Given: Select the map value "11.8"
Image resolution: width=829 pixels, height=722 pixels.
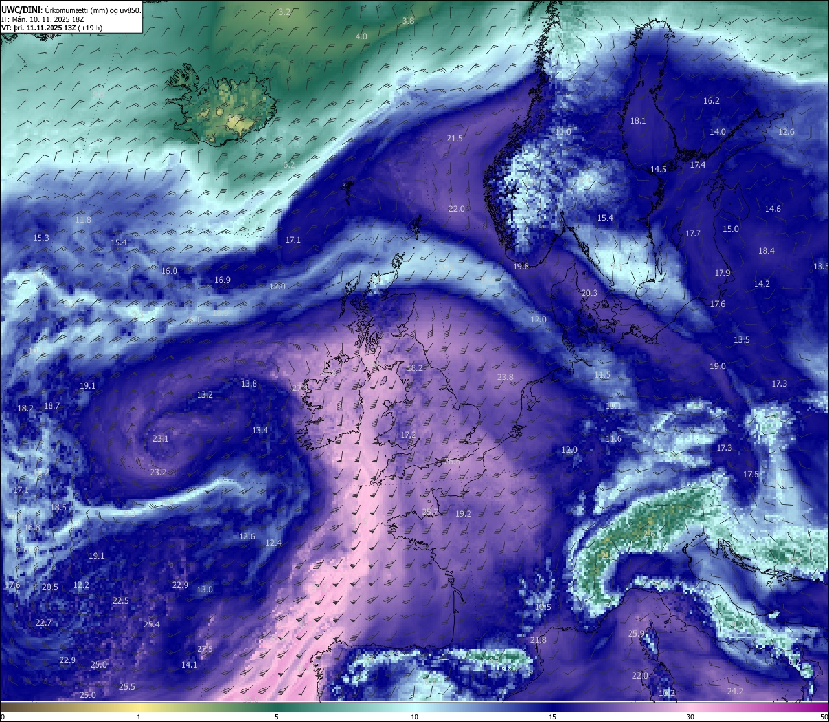Looking at the screenshot, I should click(83, 220).
